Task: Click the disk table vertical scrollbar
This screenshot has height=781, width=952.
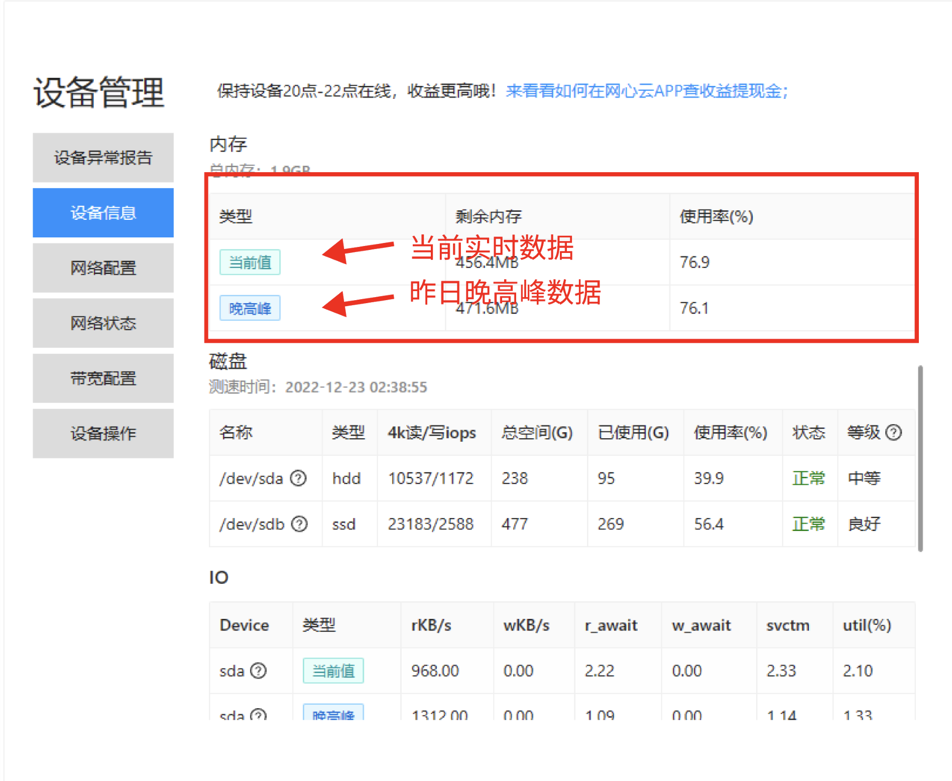Action: pos(920,459)
